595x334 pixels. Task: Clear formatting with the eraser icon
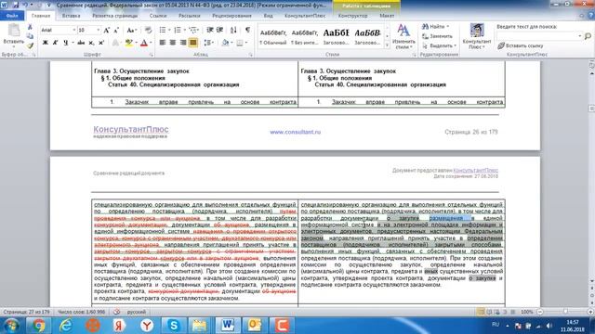(148, 30)
